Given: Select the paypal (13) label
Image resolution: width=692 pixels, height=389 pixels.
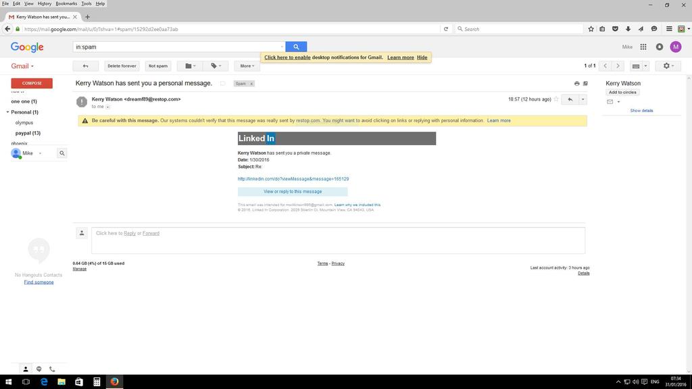Looking at the screenshot, I should (x=28, y=133).
